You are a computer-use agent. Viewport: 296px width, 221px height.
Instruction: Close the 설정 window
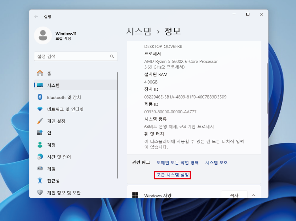coord(262,14)
